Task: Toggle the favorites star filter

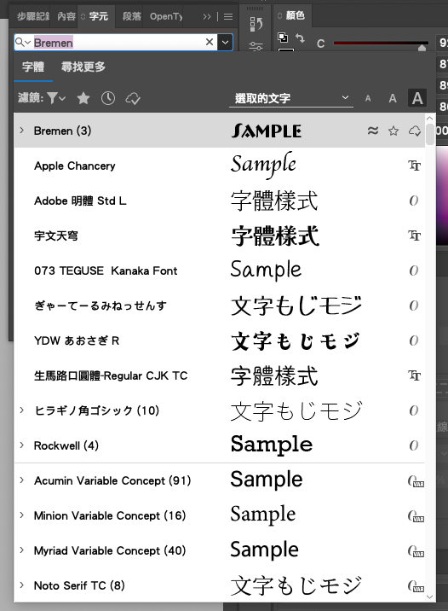Action: pyautogui.click(x=83, y=98)
